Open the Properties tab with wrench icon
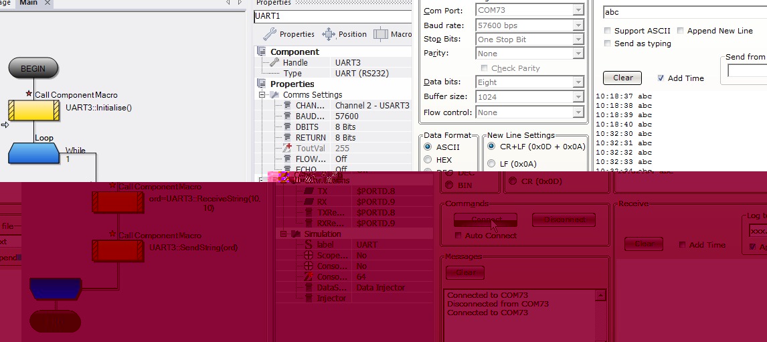Image resolution: width=767 pixels, height=342 pixels. (288, 34)
